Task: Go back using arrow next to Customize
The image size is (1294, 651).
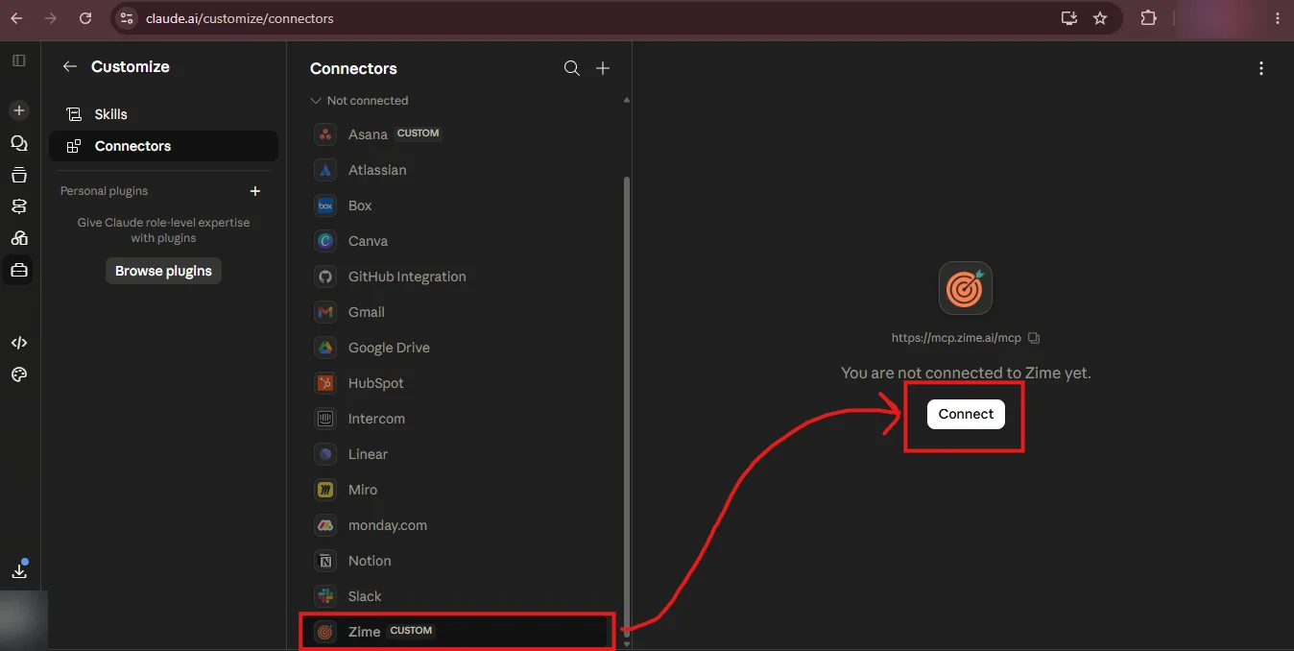Action: tap(69, 66)
